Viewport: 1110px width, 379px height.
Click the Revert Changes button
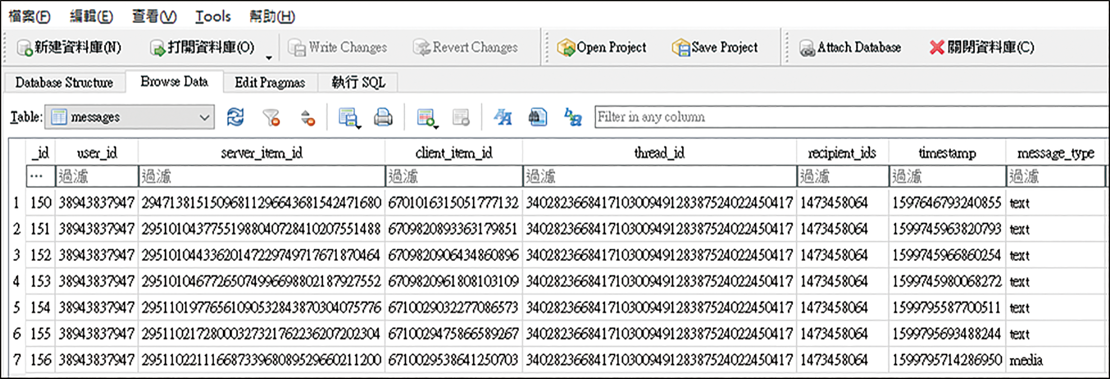(x=465, y=47)
